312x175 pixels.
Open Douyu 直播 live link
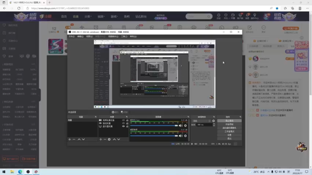[x=76, y=16]
